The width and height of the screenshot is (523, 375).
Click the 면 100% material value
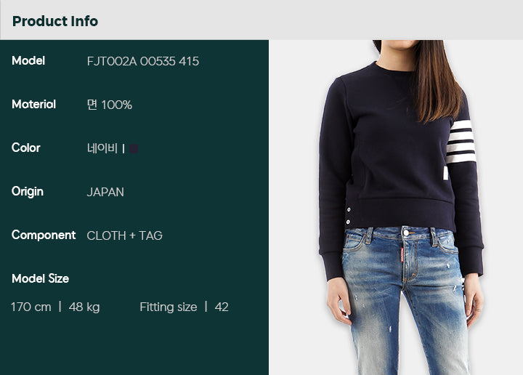pos(110,105)
